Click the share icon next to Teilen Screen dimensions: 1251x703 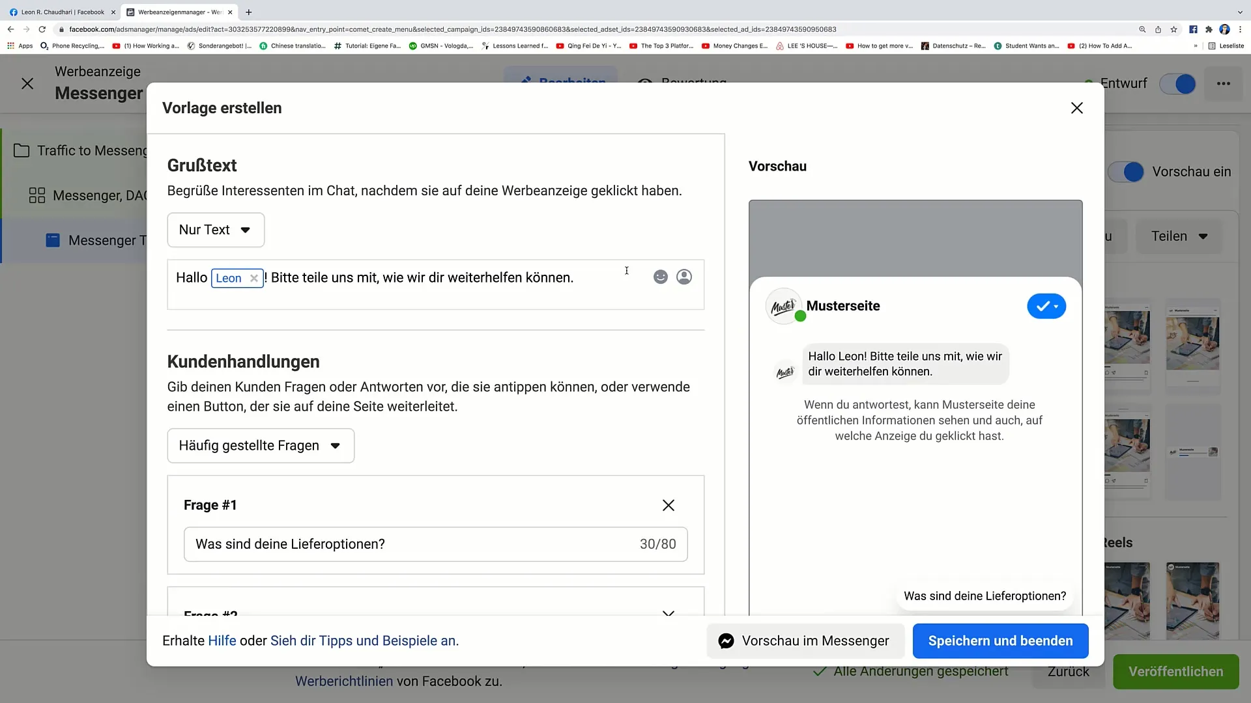click(x=1203, y=236)
